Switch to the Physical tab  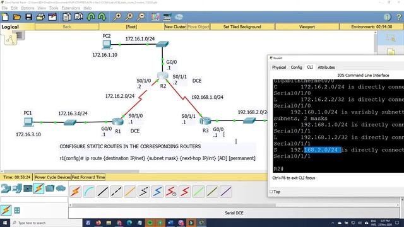point(279,67)
